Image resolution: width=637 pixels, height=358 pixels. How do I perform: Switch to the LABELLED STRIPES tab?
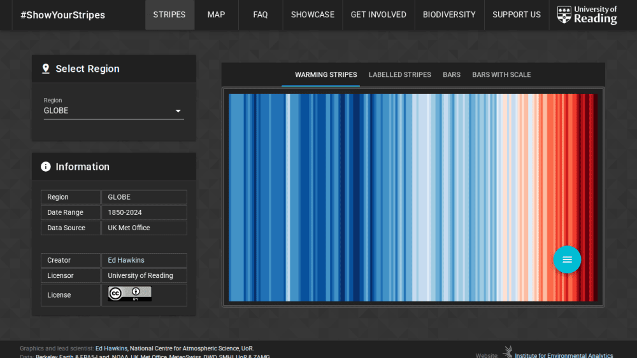pyautogui.click(x=400, y=74)
